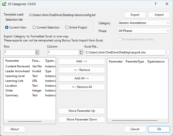Select the Leader Arrowhead parameter row
The height and width of the screenshot is (136, 173).
pyautogui.click(x=30, y=71)
